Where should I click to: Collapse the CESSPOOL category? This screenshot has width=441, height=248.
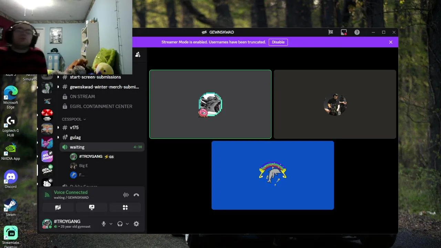pos(74,119)
